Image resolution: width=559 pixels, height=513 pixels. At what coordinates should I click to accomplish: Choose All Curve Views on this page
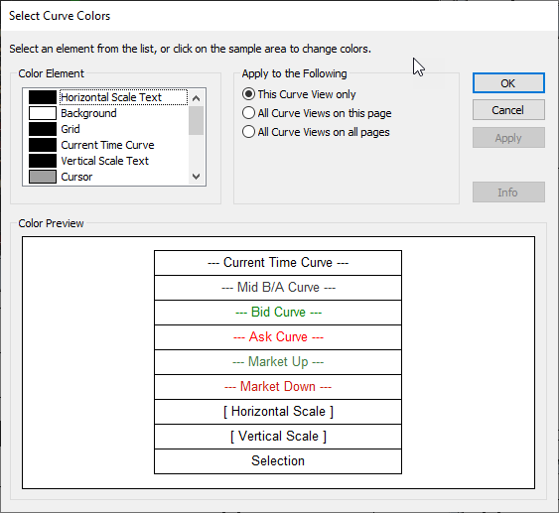tap(317, 113)
